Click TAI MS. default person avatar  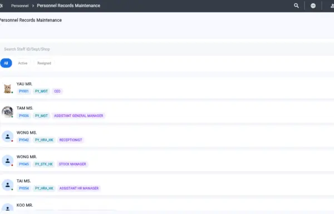(x=7, y=185)
